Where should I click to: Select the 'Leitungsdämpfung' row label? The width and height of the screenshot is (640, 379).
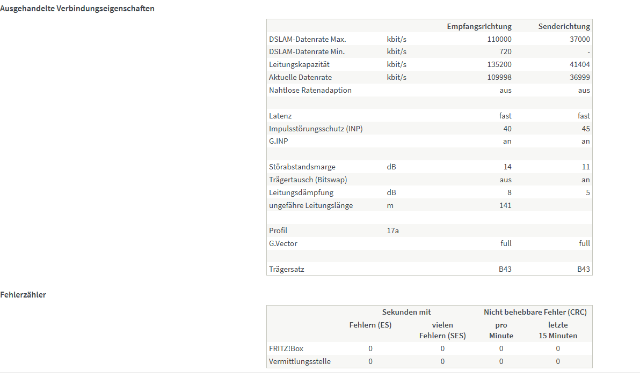(x=301, y=192)
